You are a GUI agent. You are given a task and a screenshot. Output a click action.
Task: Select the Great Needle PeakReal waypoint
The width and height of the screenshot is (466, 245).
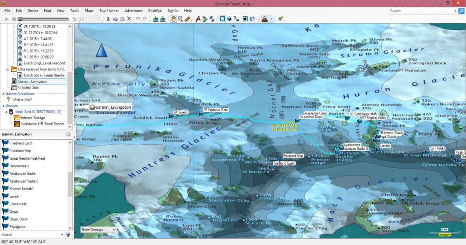pos(27,158)
